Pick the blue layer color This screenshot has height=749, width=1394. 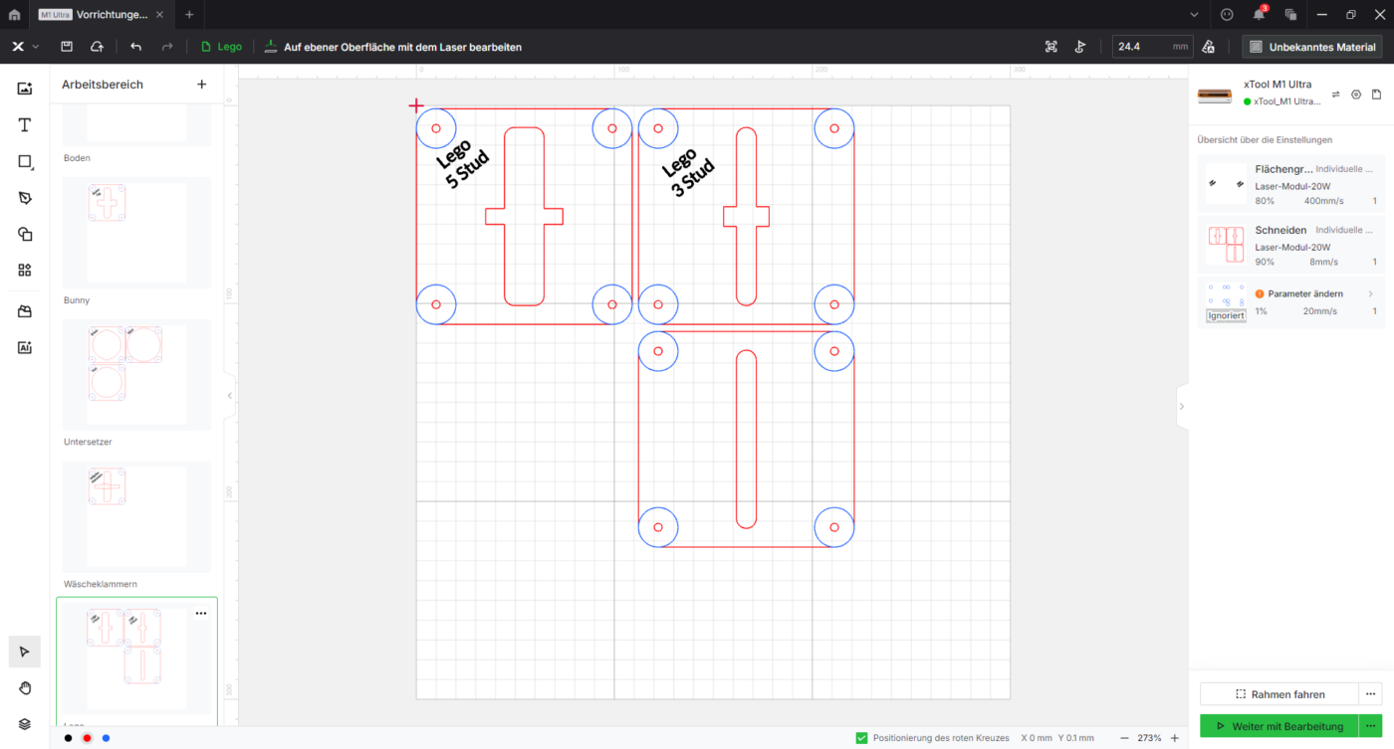(106, 738)
